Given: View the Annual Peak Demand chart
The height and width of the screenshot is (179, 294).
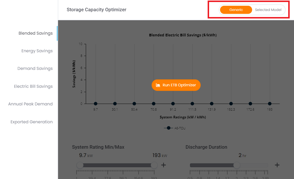Looking at the screenshot, I should pyautogui.click(x=30, y=104).
